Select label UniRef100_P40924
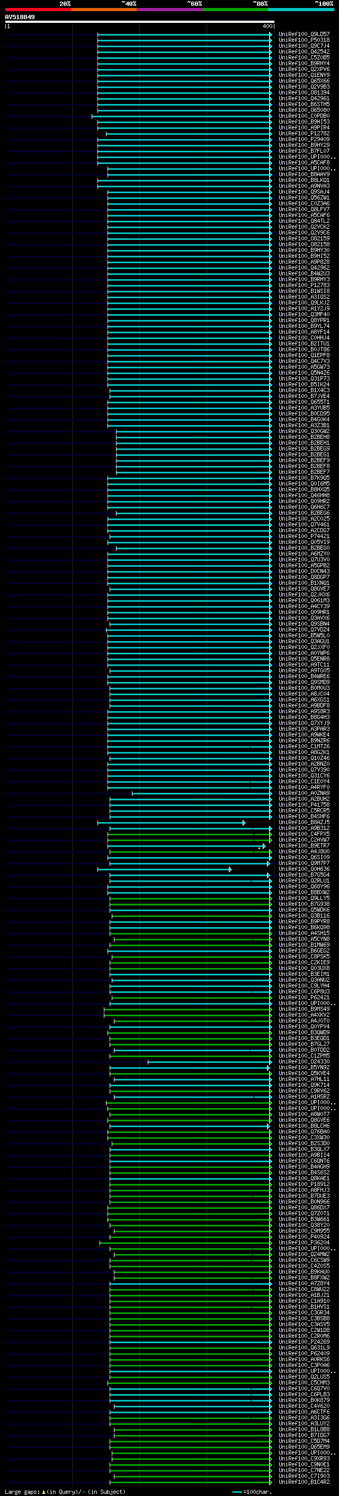339x1496 pixels. (x=304, y=1237)
